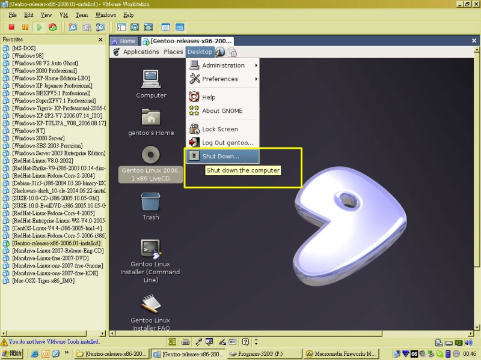Click the Computer desktop icon
The width and height of the screenshot is (481, 360).
click(151, 79)
